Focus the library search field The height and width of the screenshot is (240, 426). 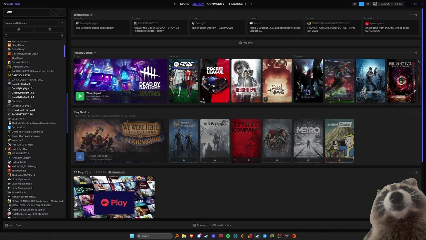[x=33, y=36]
